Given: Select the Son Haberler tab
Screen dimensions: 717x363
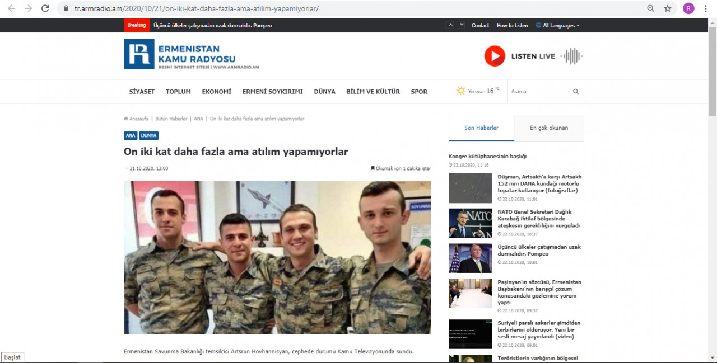Looking at the screenshot, I should [481, 128].
